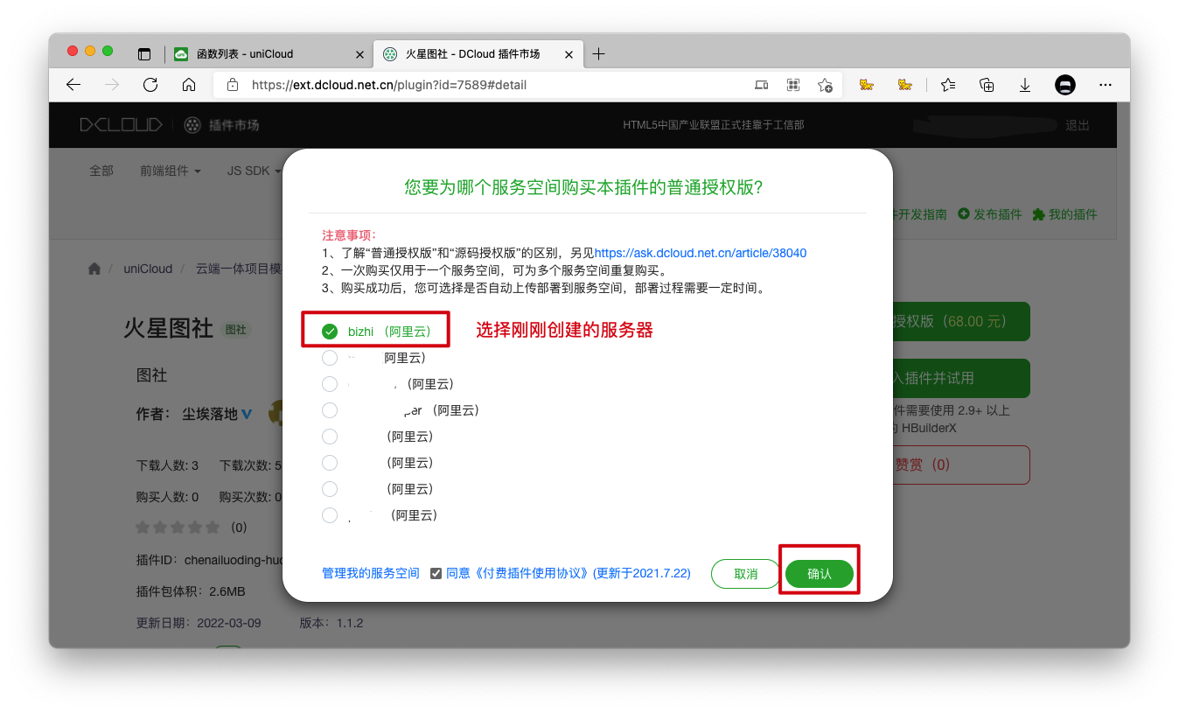Viewport: 1179px width, 713px height.
Task: Open the 我的插件 menu link
Action: (1064, 214)
